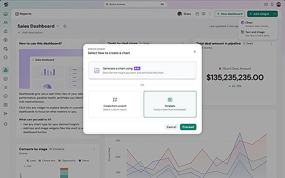Open more options on Deals by deal stage widget
285x178 pixels.
point(183,43)
